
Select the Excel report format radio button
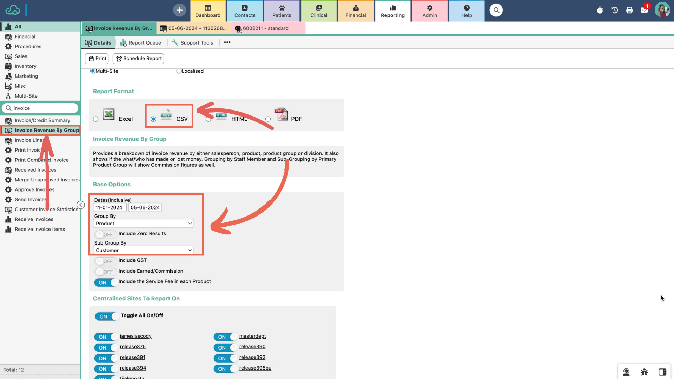(95, 119)
